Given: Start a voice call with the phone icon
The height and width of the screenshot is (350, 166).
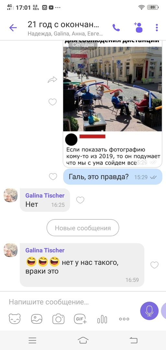Looking at the screenshot, I should [x=116, y=28].
